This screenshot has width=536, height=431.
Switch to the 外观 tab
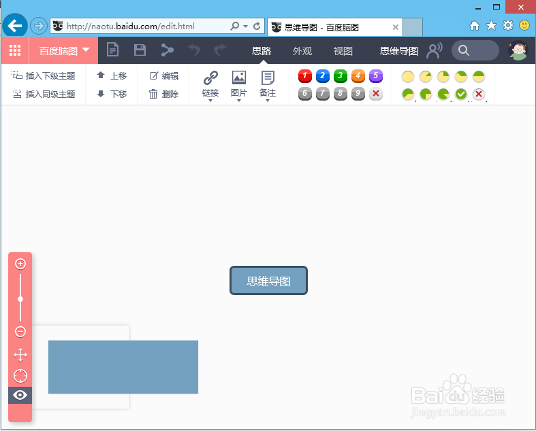[302, 51]
